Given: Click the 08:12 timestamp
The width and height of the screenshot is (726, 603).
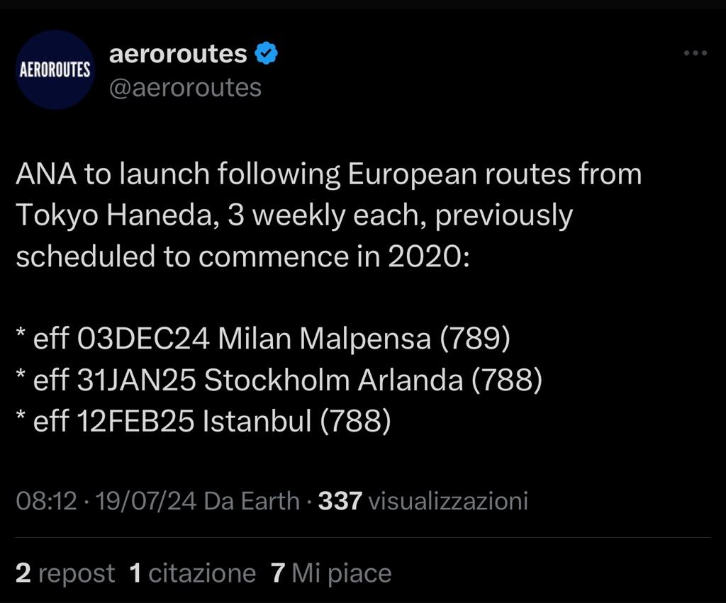Looking at the screenshot, I should 46,501.
